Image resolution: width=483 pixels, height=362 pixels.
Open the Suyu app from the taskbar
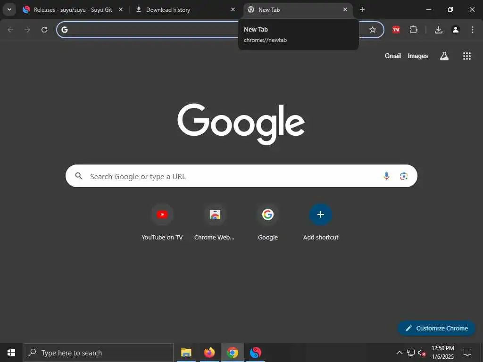click(x=255, y=353)
